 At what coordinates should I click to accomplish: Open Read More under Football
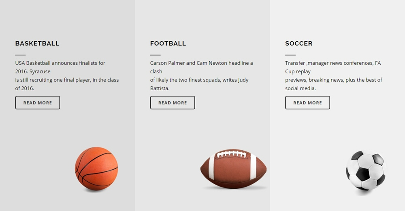(173, 102)
